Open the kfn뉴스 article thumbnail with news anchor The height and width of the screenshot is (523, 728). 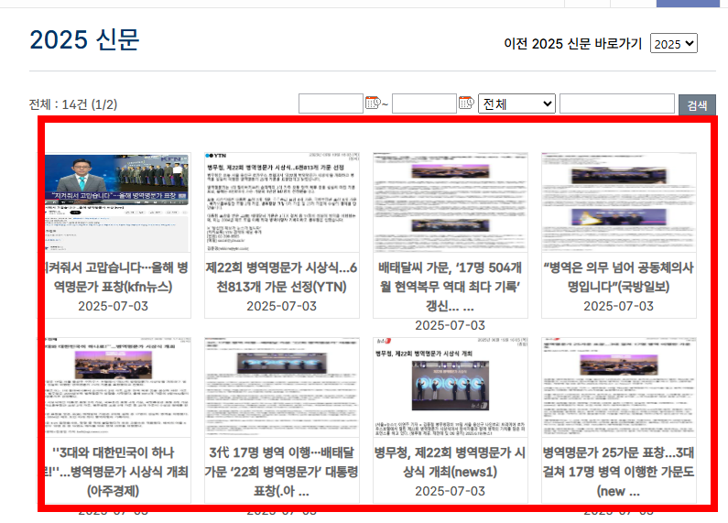116,202
